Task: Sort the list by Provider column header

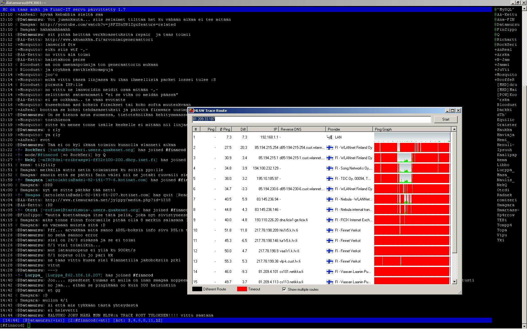Action: point(349,129)
